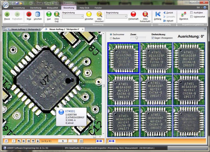This screenshot has width=210, height=152.
Task: Open the Begründung dropdown beside Fehlerhaft
Action: [117, 17]
